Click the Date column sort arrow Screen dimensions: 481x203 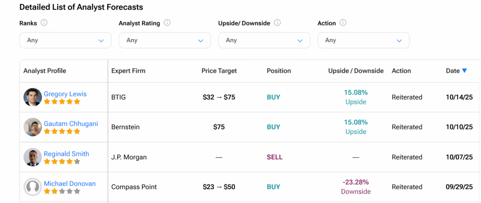[465, 71]
